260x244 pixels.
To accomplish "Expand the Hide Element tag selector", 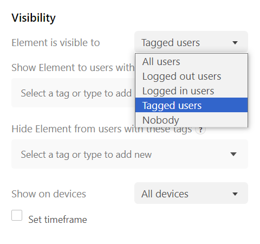I will pos(129,154).
